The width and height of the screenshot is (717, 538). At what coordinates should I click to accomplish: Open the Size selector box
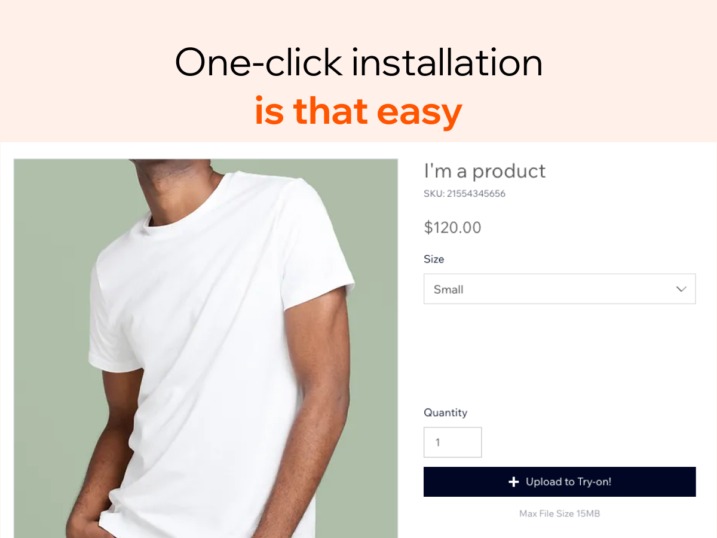(560, 289)
